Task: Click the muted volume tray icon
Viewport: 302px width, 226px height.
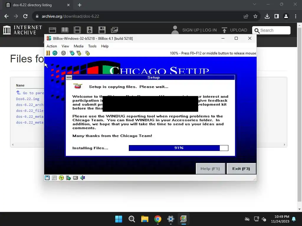Action: [x=264, y=219]
